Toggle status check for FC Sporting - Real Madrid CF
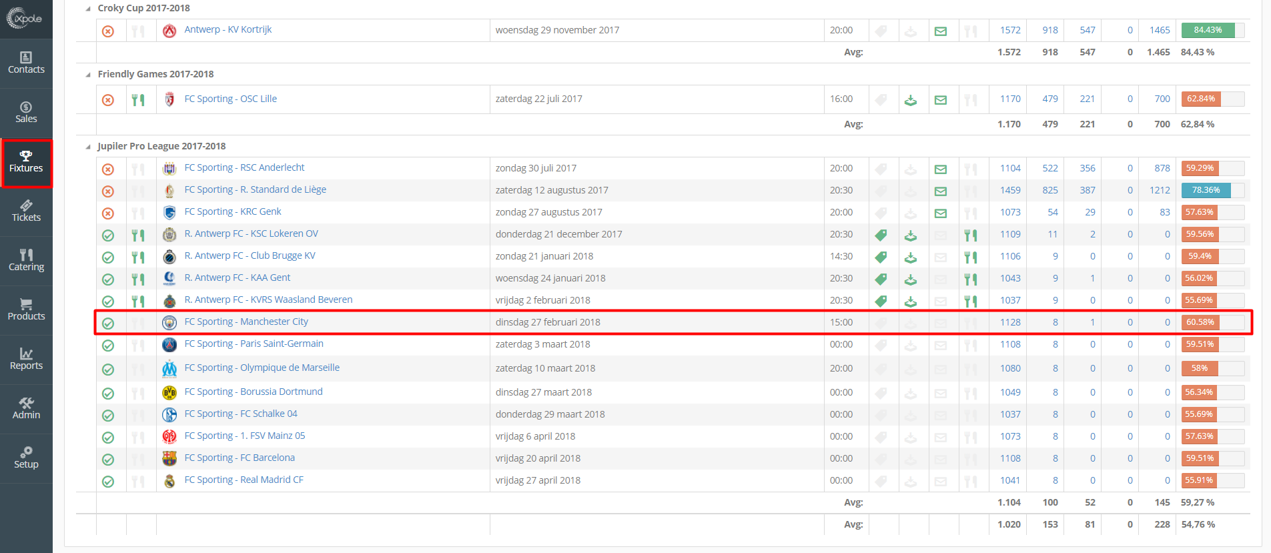 [x=108, y=482]
